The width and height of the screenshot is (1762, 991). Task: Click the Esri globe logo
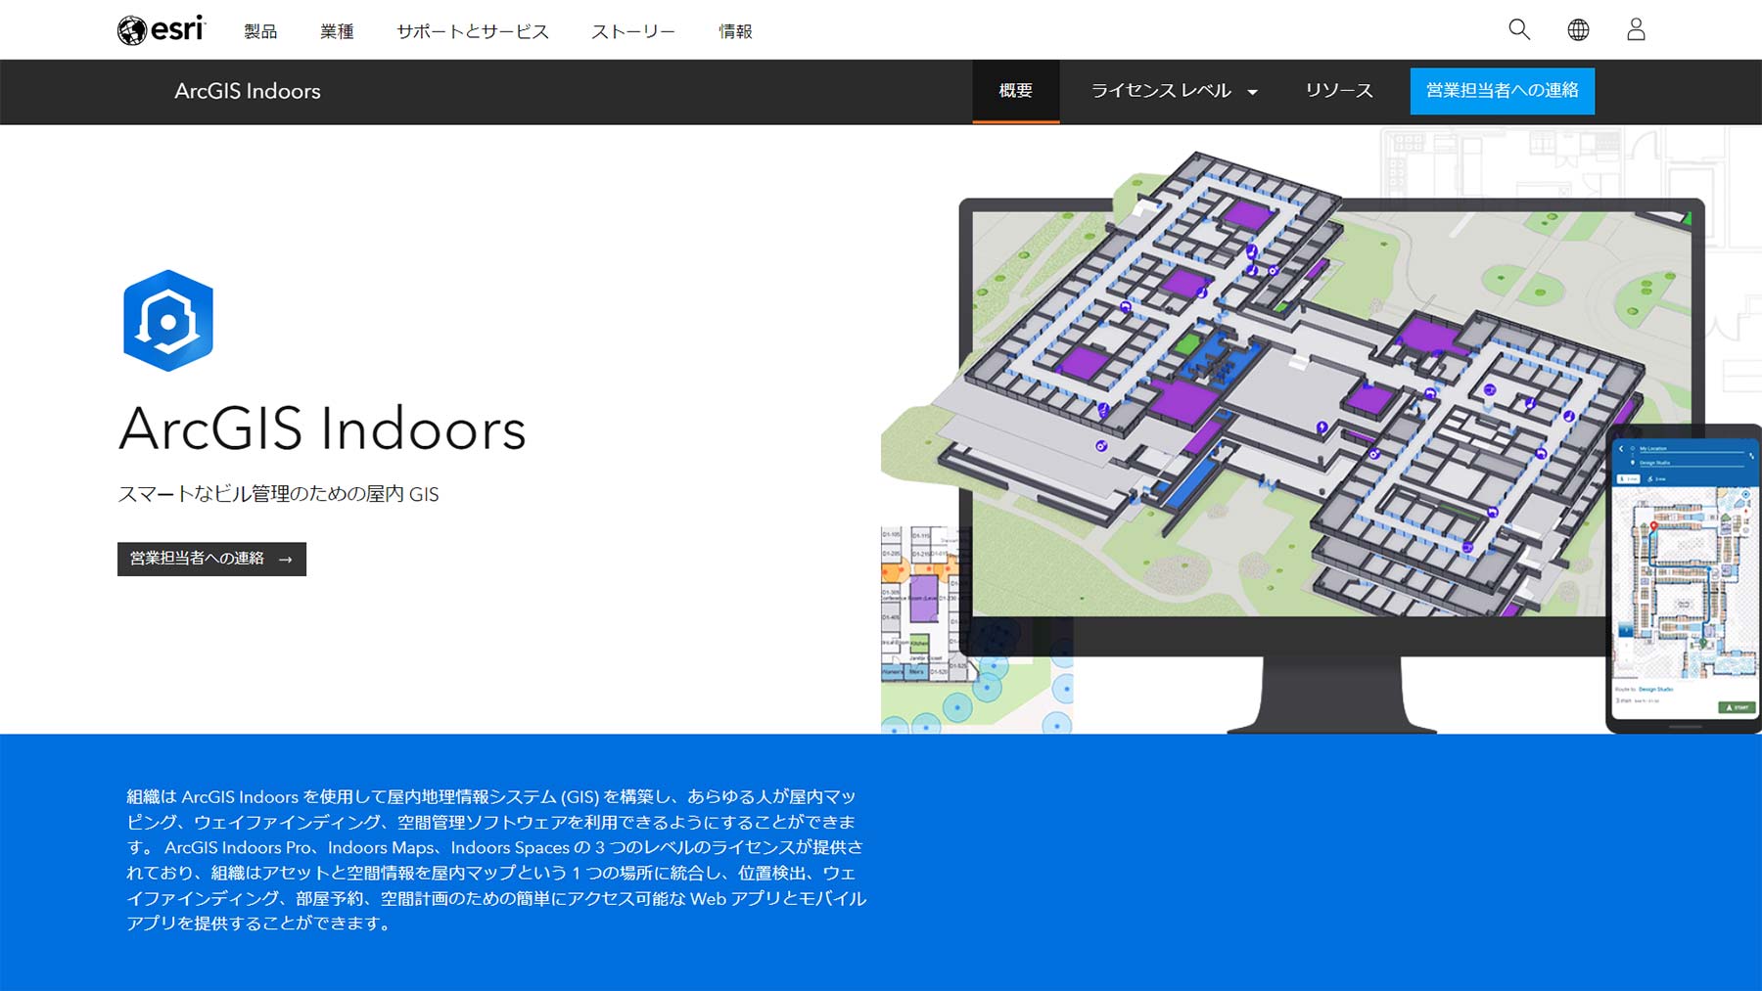click(162, 30)
